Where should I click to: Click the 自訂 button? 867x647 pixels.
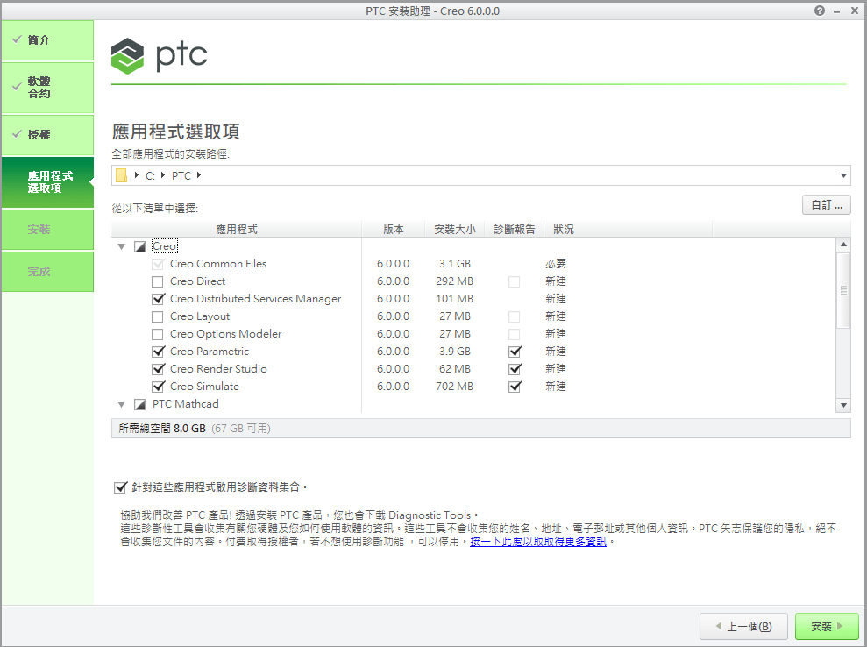click(x=826, y=204)
